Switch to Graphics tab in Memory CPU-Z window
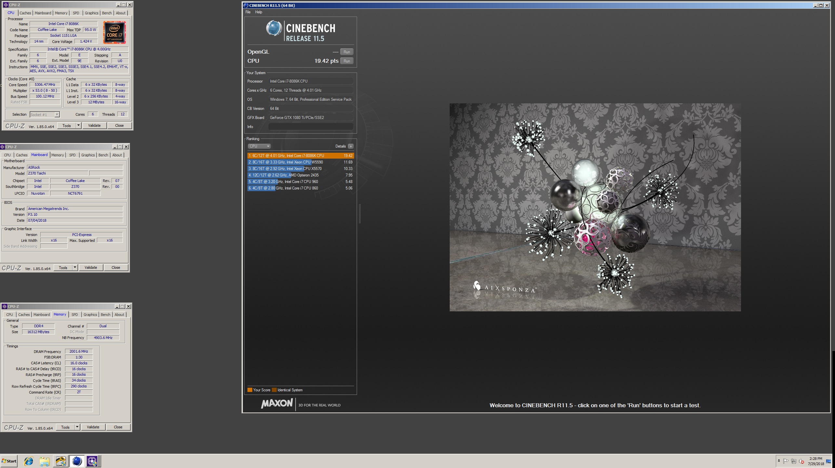The height and width of the screenshot is (468, 835). [x=90, y=315]
